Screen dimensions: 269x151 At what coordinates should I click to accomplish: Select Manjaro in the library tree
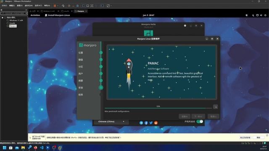pyautogui.click(x=13, y=26)
